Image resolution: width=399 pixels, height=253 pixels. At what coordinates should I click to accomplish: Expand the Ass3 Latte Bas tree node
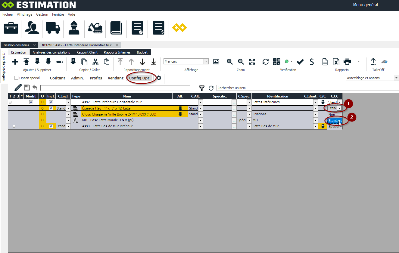(x=14, y=126)
